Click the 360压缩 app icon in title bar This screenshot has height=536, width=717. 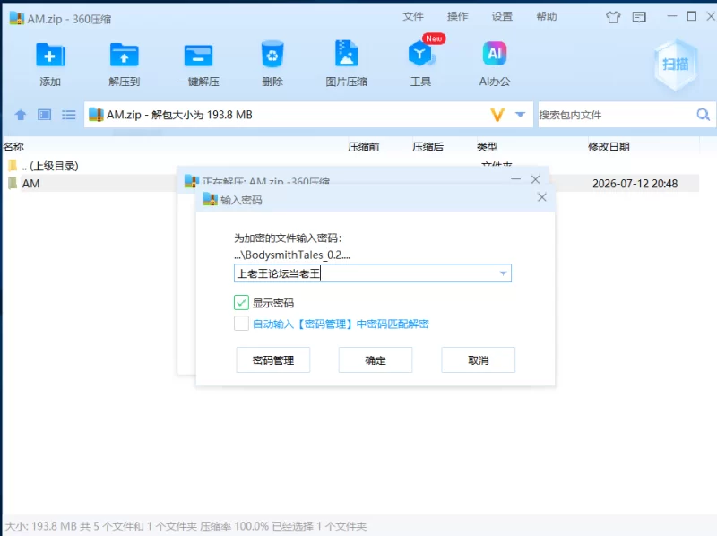pyautogui.click(x=17, y=18)
